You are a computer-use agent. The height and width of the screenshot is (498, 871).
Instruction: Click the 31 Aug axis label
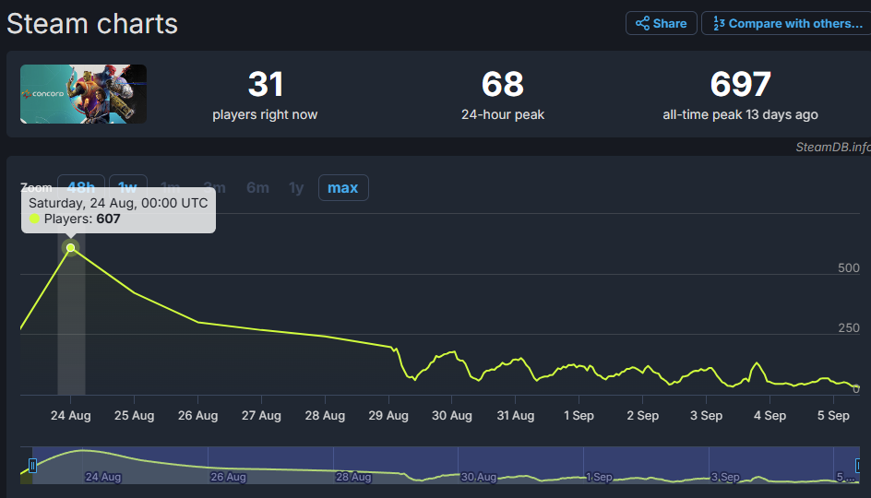(x=516, y=415)
